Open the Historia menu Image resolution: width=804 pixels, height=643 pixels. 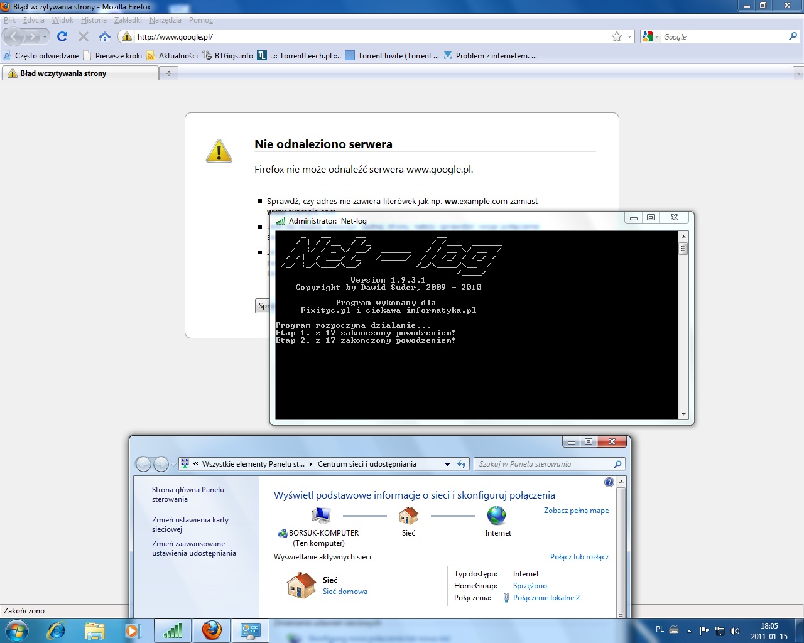click(x=94, y=20)
